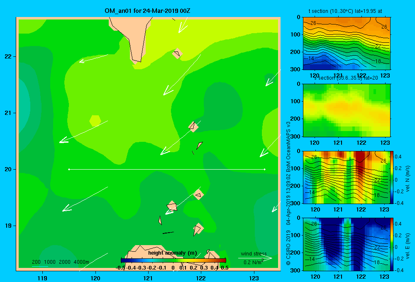This screenshot has height=282, width=415.
Task: Click the 's section' salinity title text
Action: point(346,78)
